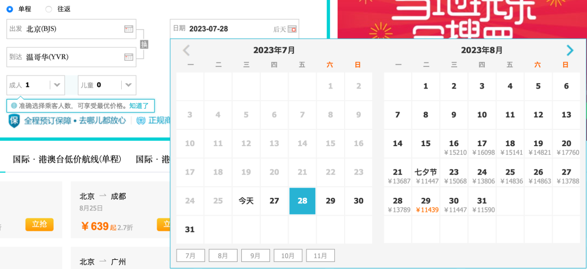
Task: Choose July 30 in the calendar
Action: pyautogui.click(x=359, y=201)
